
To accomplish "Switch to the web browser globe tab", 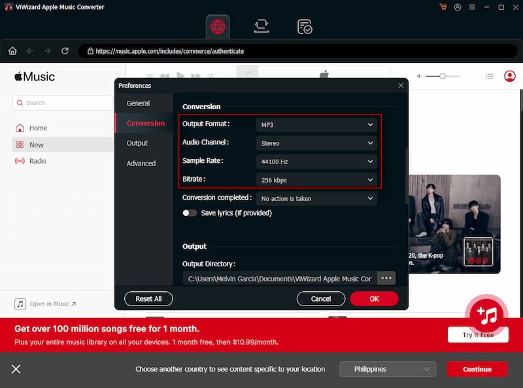I will coord(218,27).
